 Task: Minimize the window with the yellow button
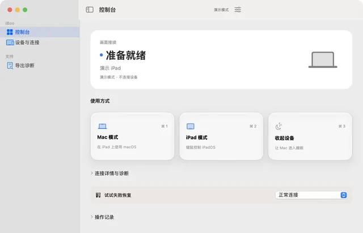pos(18,10)
